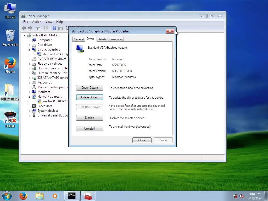Screen dimensions: 268x201
Task: Click the Display adapters category icon
Action: point(34,49)
